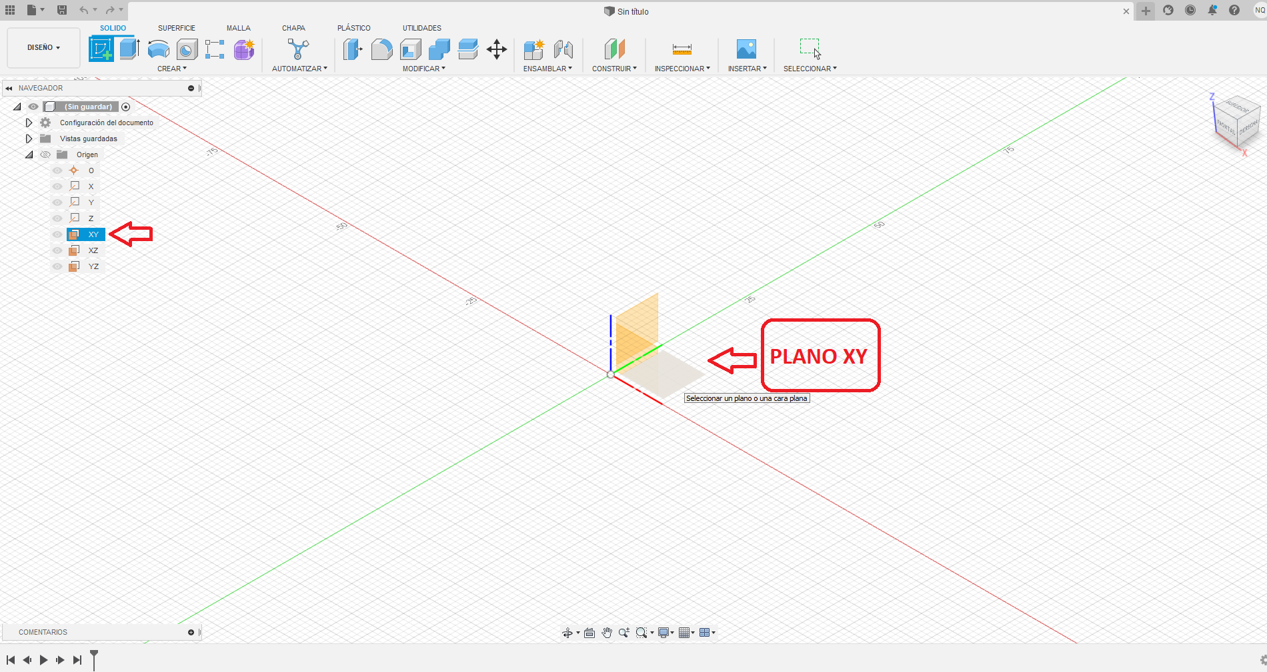Click the Pan hand tool
1267x672 pixels.
(x=607, y=633)
